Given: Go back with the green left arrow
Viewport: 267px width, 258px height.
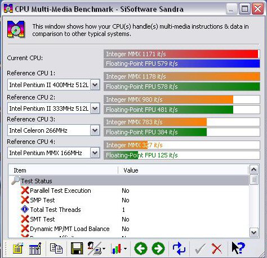Looking at the screenshot, I should click(x=141, y=248).
